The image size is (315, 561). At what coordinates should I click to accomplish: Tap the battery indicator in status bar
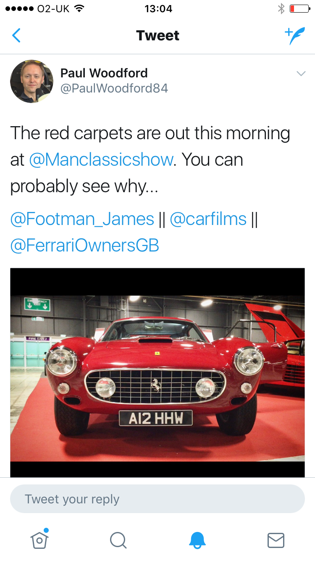point(299,8)
